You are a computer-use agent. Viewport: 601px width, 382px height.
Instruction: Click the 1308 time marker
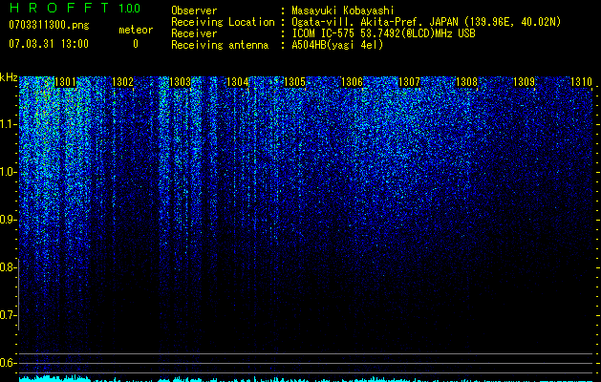(x=467, y=82)
